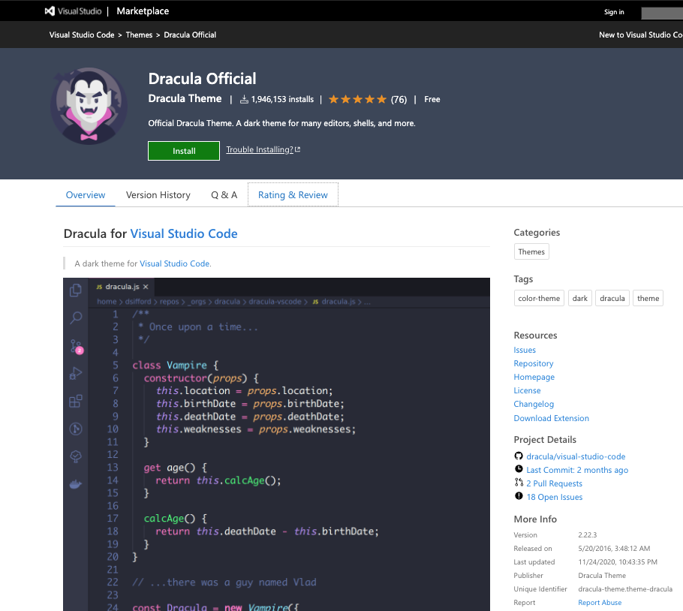Click identifier dracula-theme.theme-dracula
The image size is (683, 611).
click(625, 589)
